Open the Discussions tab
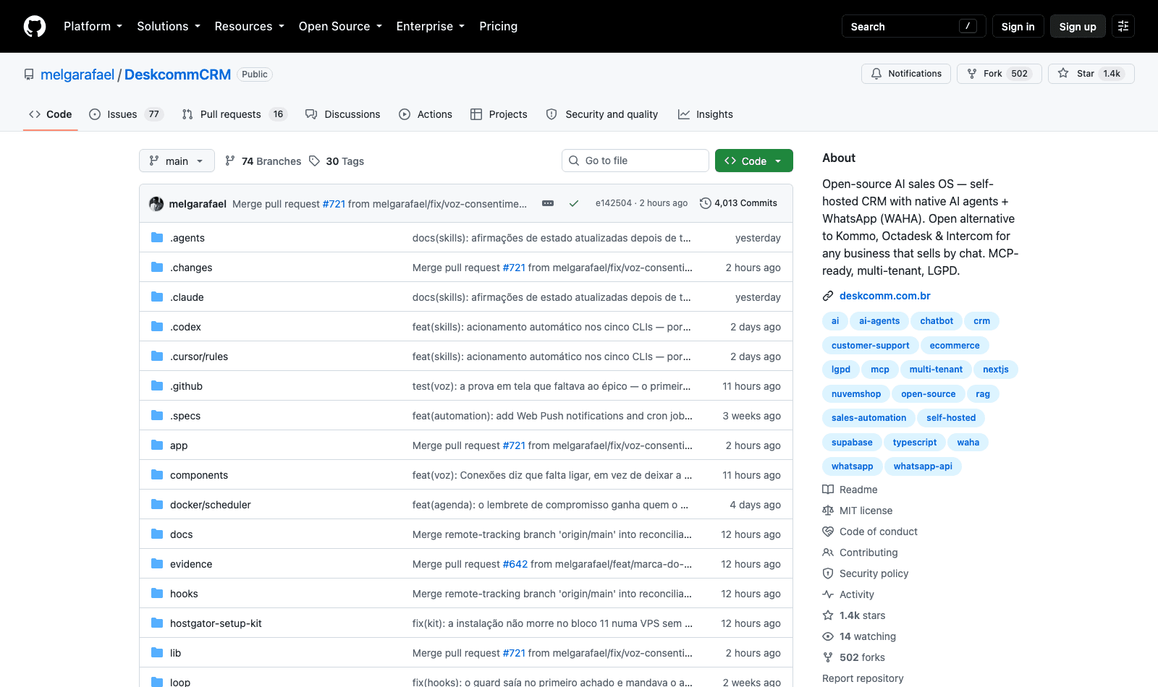 coord(342,114)
